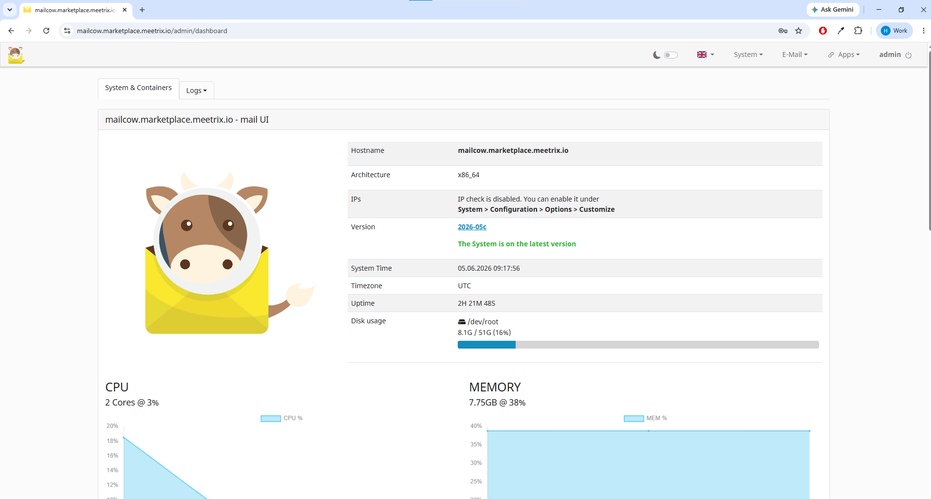This screenshot has height=499, width=931.
Task: Click site information icon in address bar
Action: pyautogui.click(x=67, y=31)
